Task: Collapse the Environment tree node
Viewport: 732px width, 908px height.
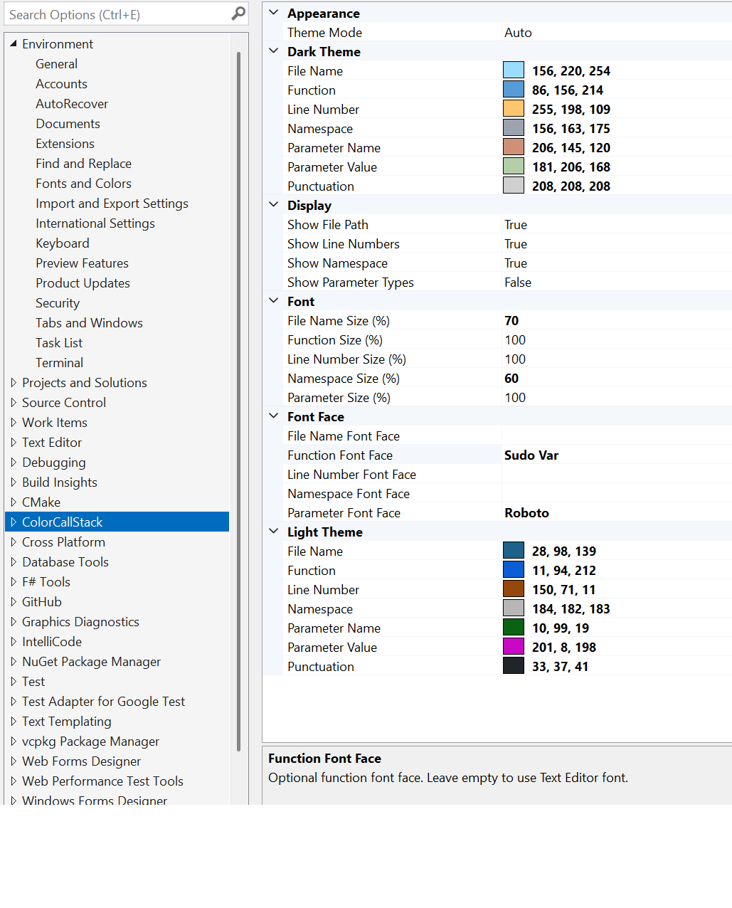Action: click(14, 44)
